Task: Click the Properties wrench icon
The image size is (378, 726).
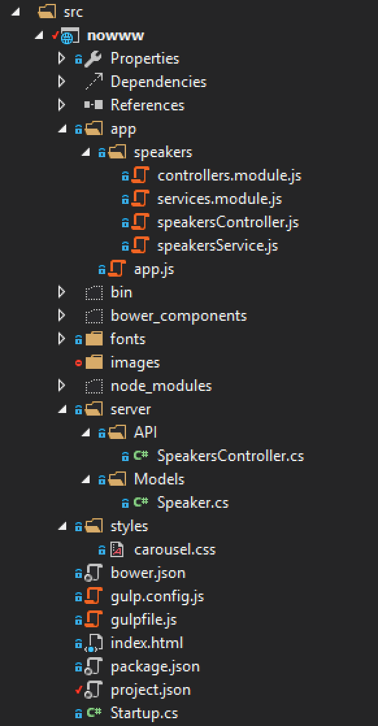Action: point(93,59)
